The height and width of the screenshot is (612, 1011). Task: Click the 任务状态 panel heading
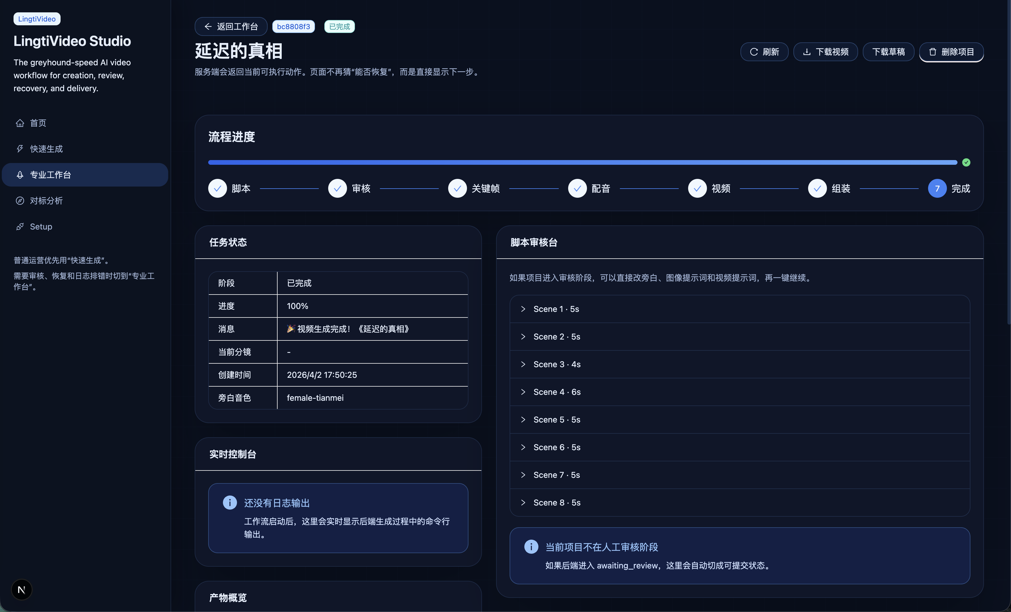click(x=228, y=242)
